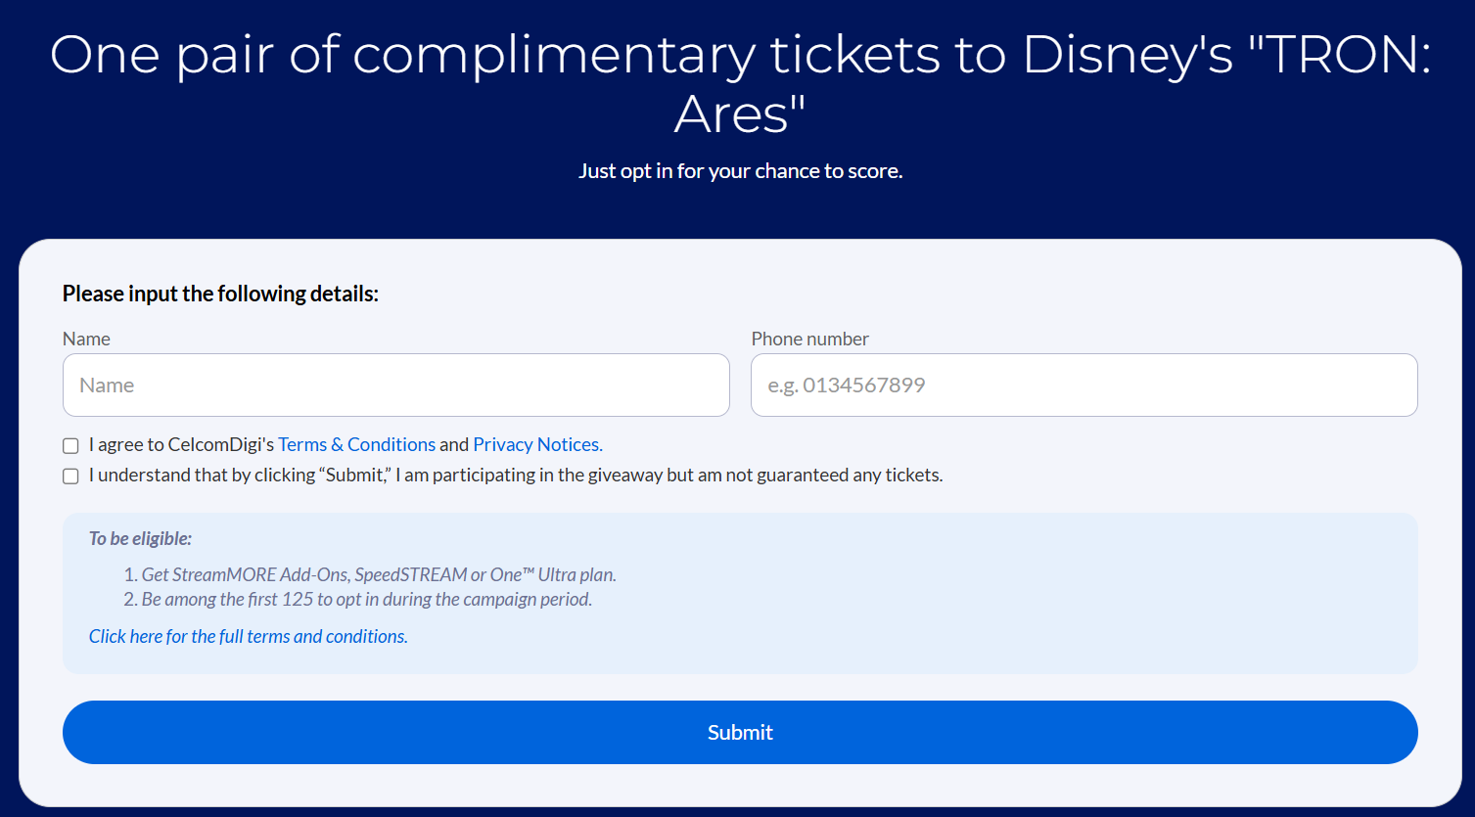Click the "Just opt in for your chance to score." subtitle
Viewport: 1475px width, 817px height.
740,171
